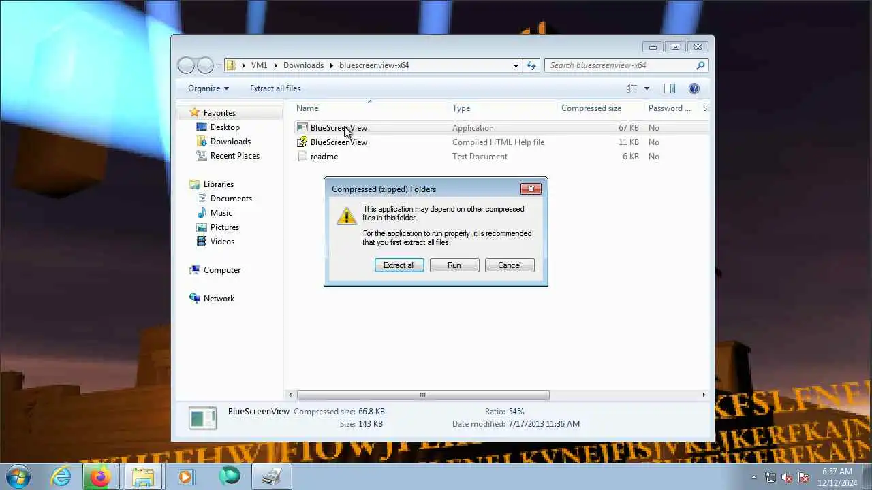Click the Extract all button in dialog

(x=399, y=265)
